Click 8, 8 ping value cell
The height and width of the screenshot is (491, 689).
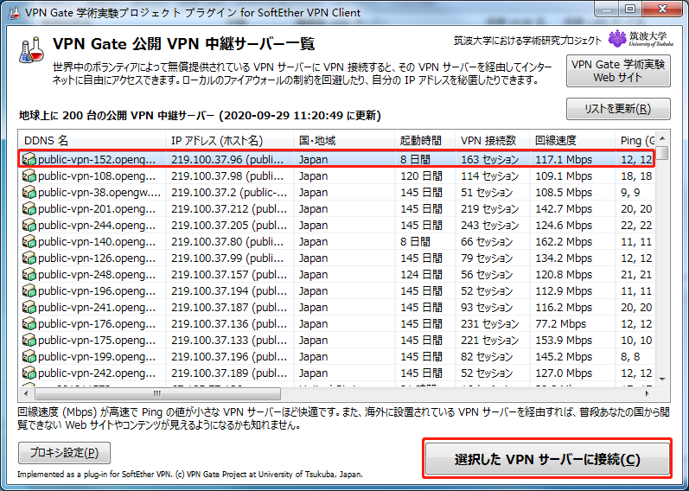click(630, 356)
